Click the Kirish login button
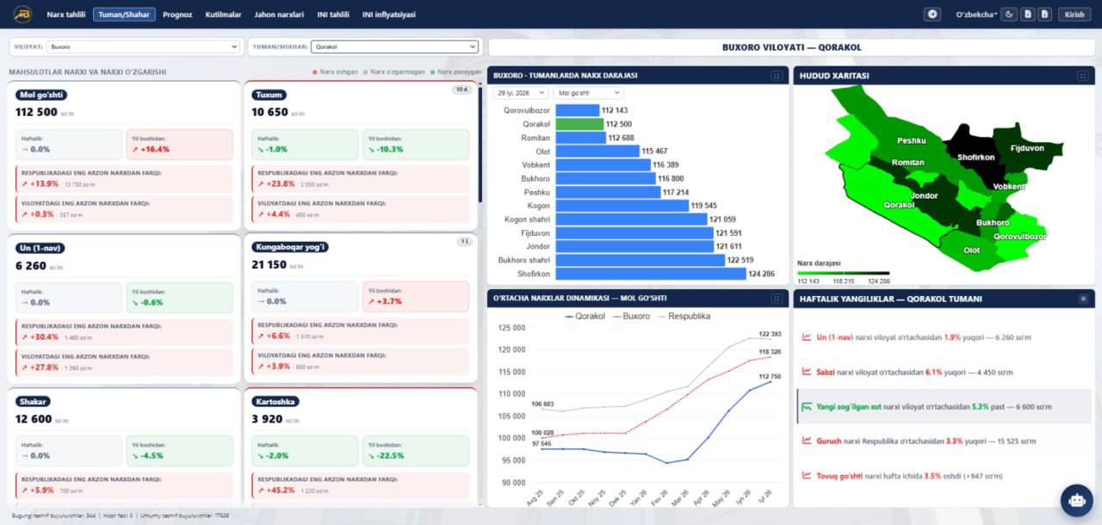This screenshot has width=1102, height=525. pos(1074,14)
